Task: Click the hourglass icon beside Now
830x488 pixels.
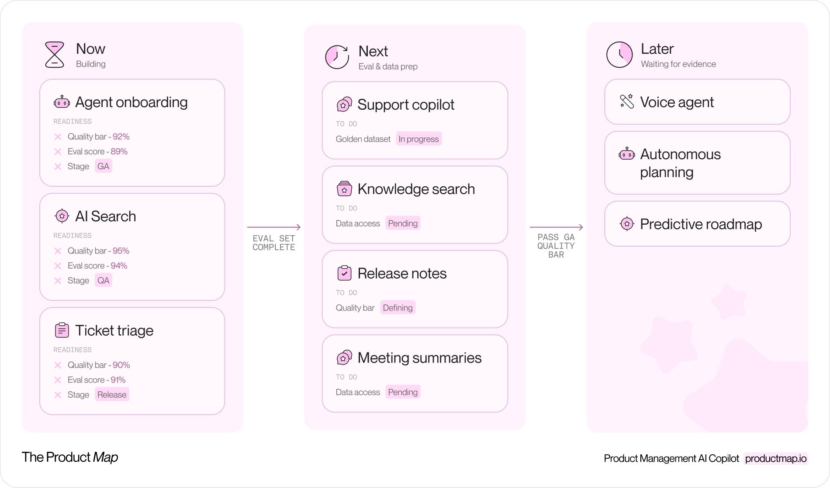Action: tap(55, 55)
